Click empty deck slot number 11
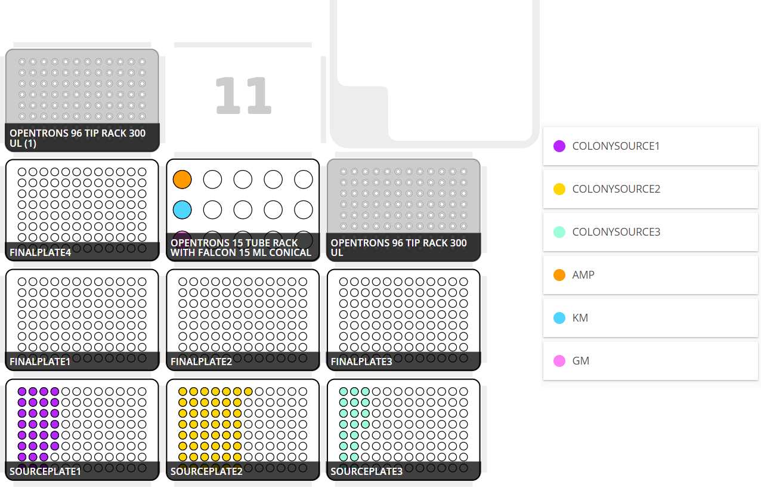The image size is (761, 491). click(243, 95)
